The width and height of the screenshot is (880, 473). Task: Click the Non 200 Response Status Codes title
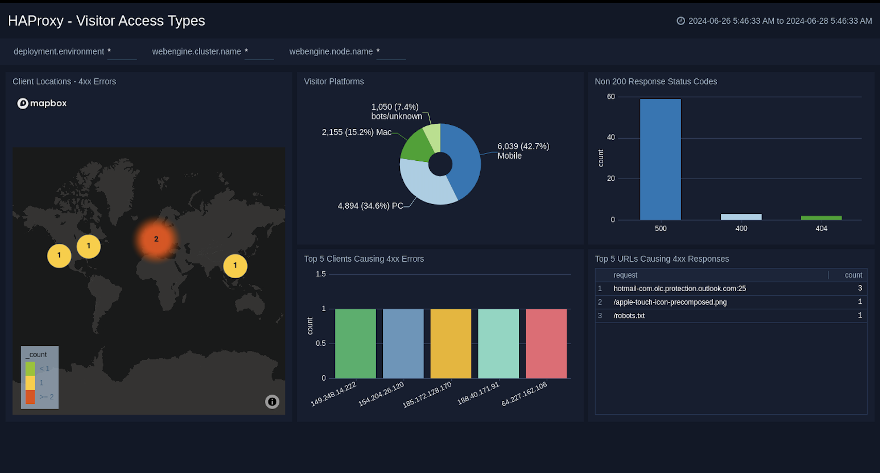(656, 81)
